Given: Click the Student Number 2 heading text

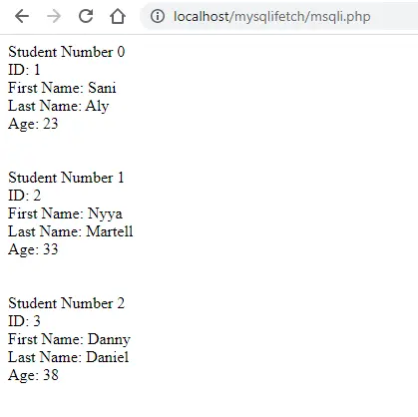Looking at the screenshot, I should (67, 303).
